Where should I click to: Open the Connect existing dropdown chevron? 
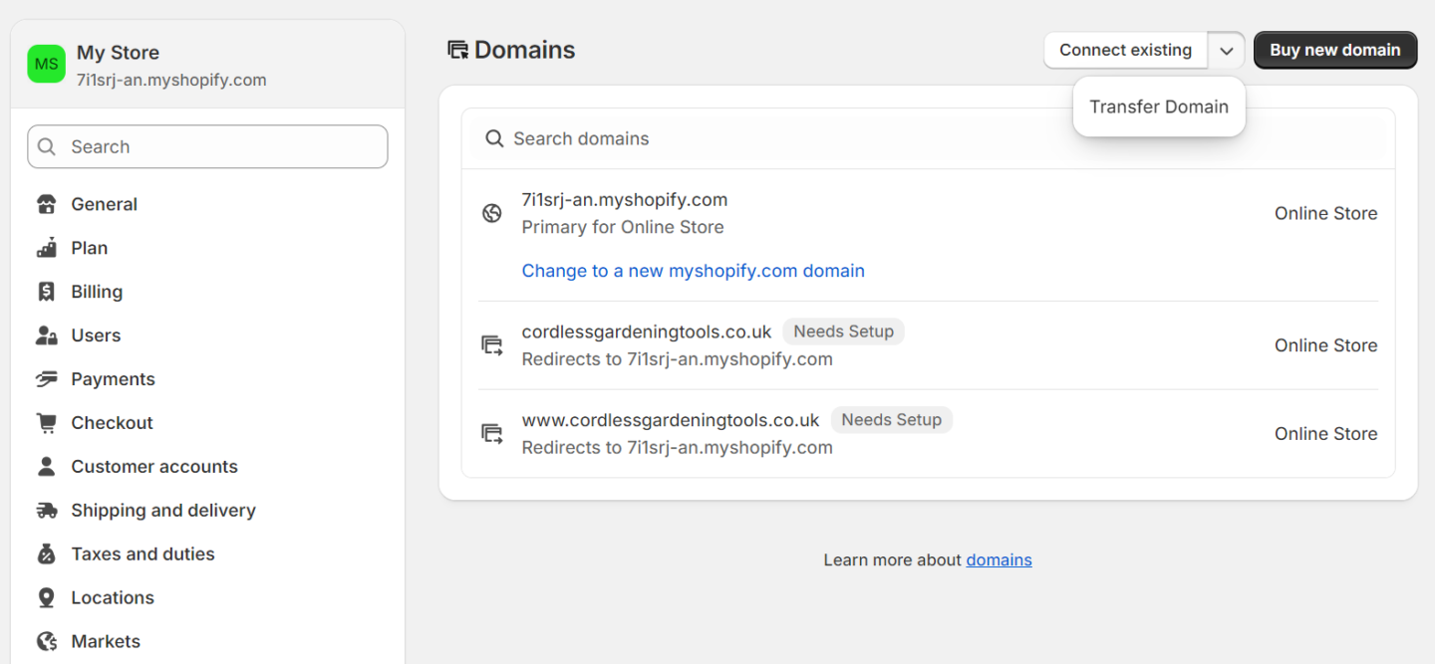(x=1227, y=50)
